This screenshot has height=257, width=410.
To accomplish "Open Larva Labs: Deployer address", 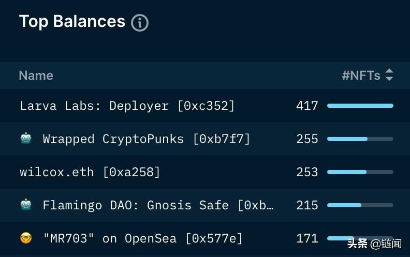I will click(127, 106).
